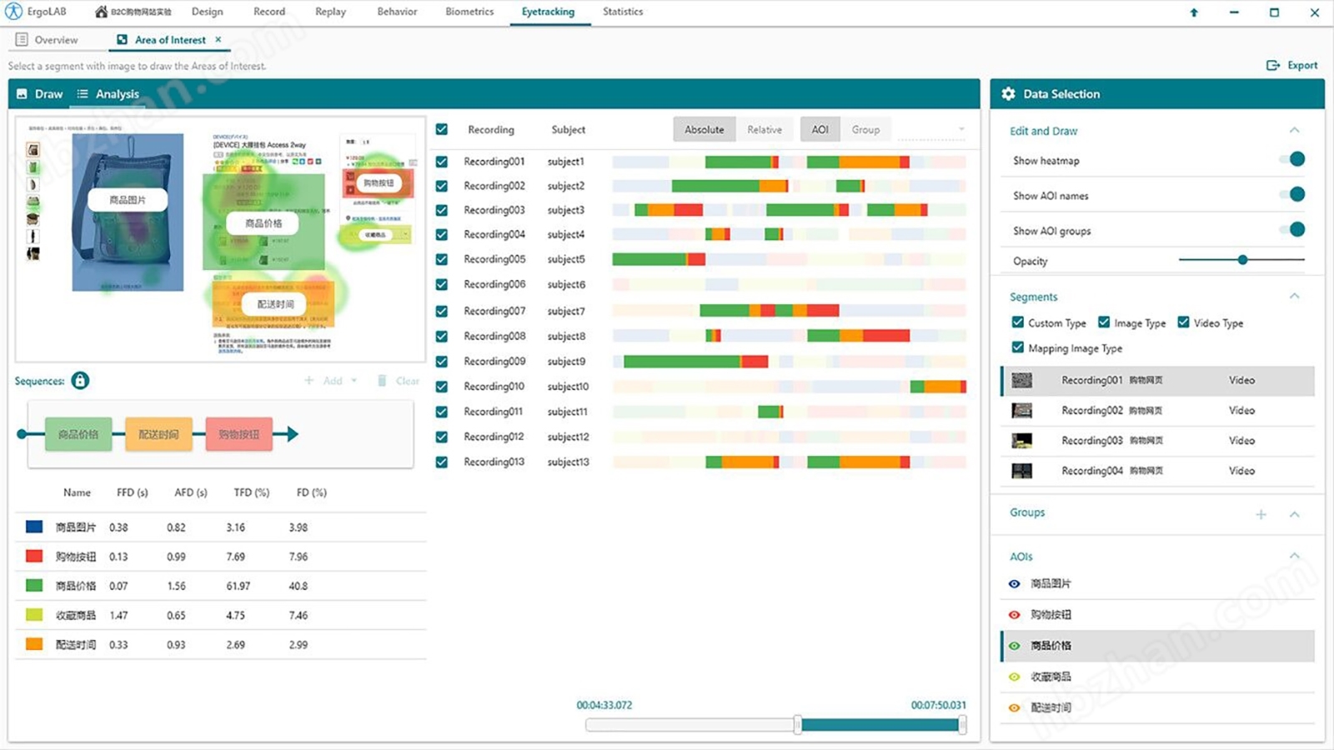The height and width of the screenshot is (750, 1334).
Task: Disable the Video Type checkbox
Action: pos(1183,322)
